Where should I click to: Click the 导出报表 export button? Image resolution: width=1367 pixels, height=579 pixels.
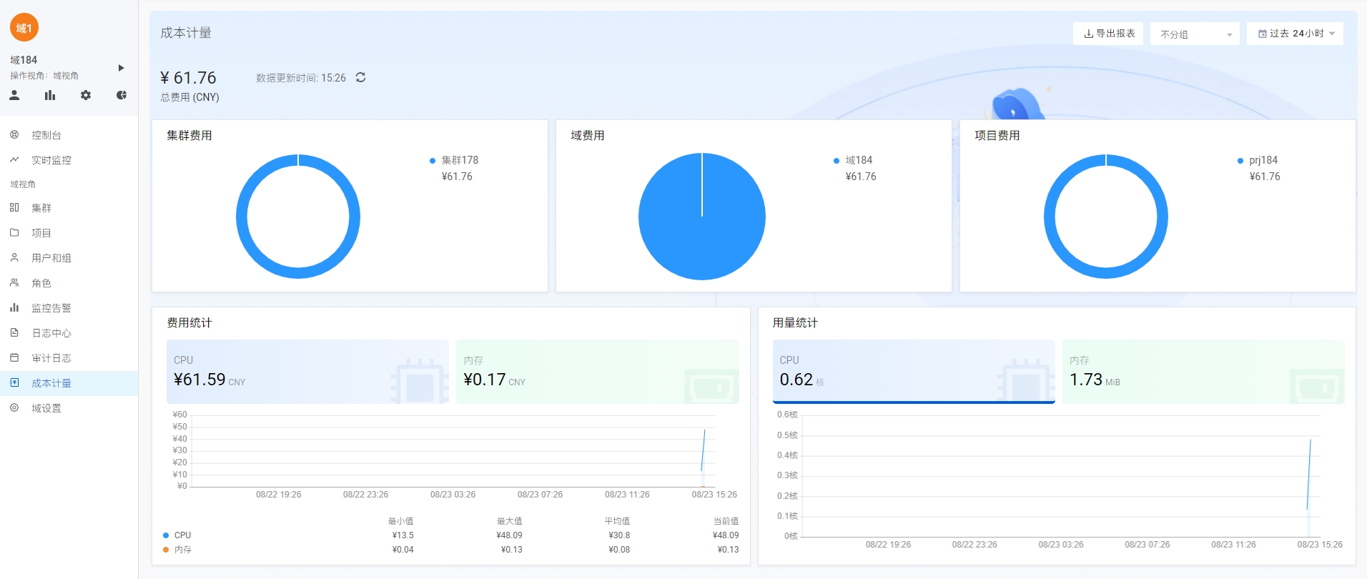click(x=1108, y=34)
